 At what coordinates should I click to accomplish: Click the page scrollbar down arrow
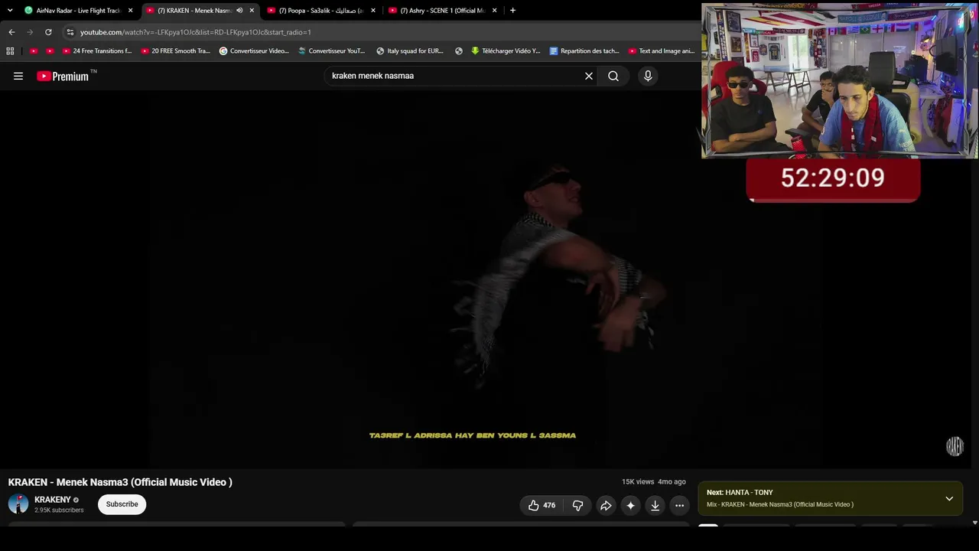point(974,523)
